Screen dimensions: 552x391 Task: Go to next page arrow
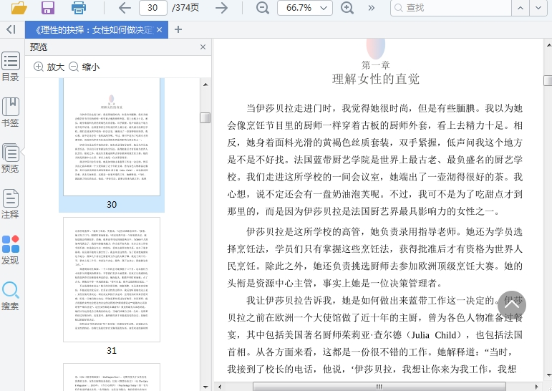[222, 8]
